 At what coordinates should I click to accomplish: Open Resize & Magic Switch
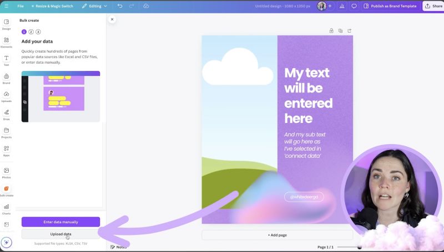tap(52, 6)
